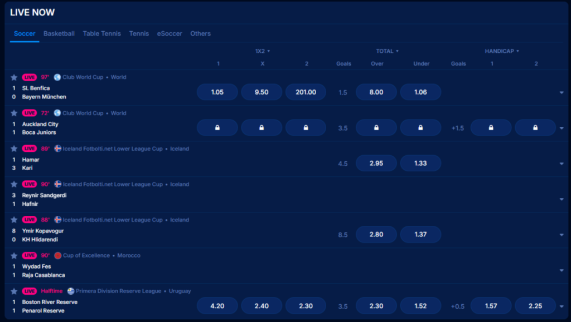Star the Wydad Fes vs Raja Casablanca match

[x=15, y=255]
